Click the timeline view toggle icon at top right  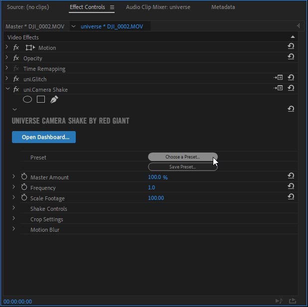point(299,26)
